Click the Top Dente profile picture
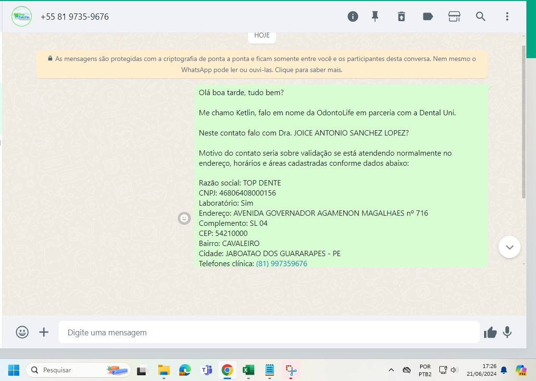 pos(22,16)
